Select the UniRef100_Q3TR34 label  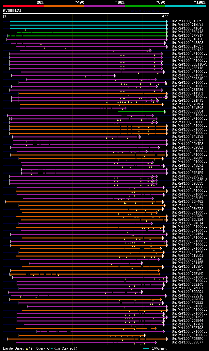[187, 90]
